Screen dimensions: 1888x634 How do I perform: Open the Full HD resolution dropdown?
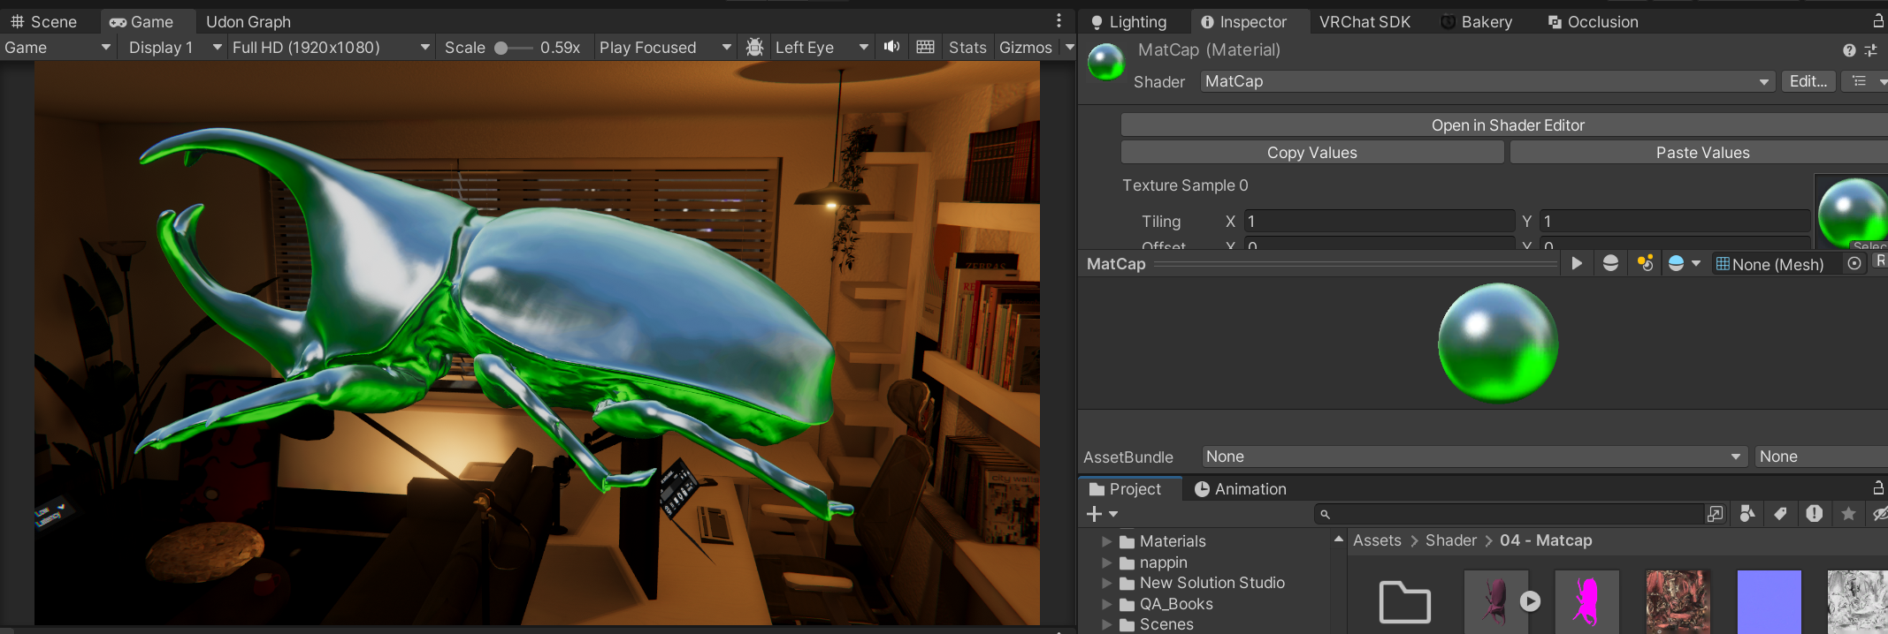tap(331, 48)
